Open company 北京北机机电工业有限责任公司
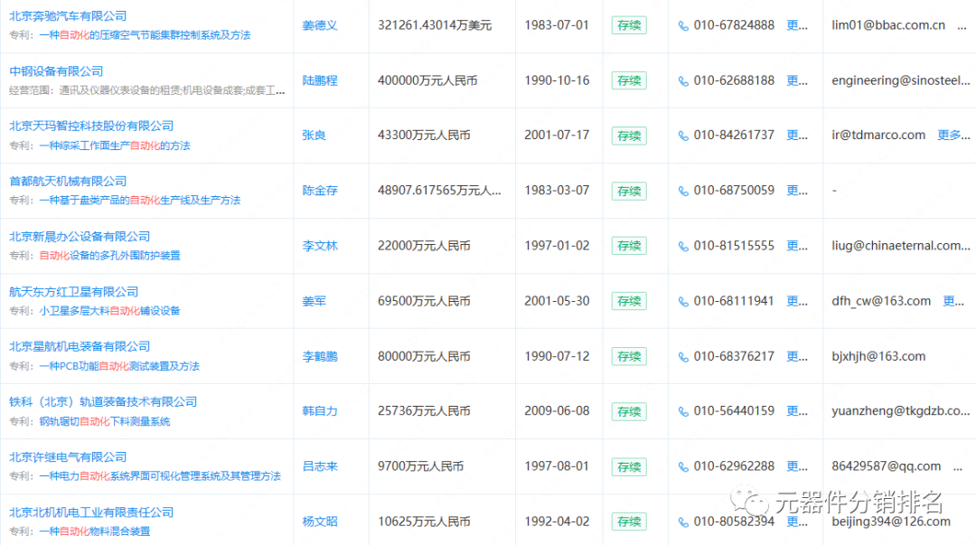Screen dimensions: 976x545 pyautogui.click(x=91, y=512)
